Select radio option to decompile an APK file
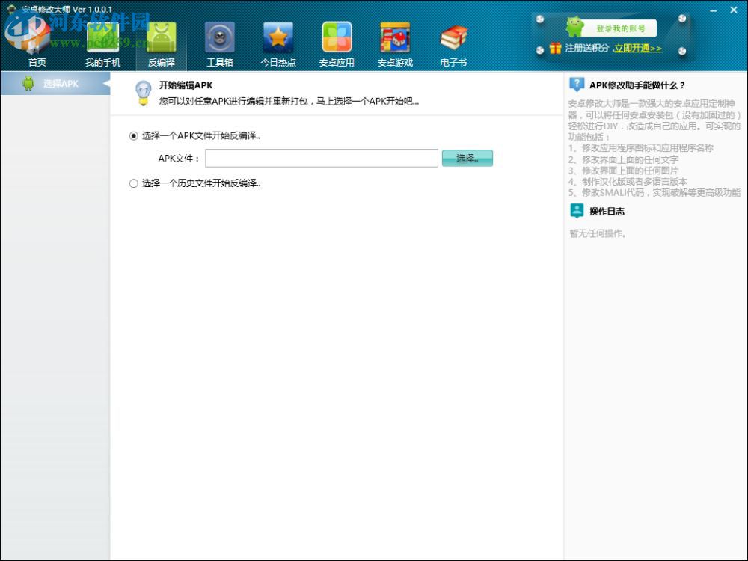The width and height of the screenshot is (748, 561). (133, 137)
